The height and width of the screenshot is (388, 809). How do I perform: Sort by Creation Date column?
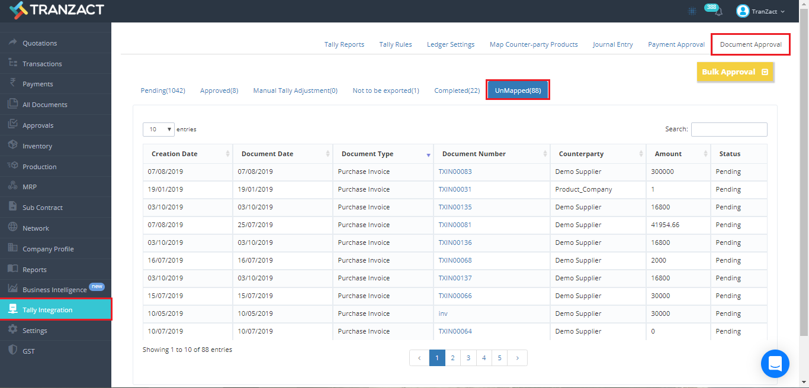pos(188,154)
